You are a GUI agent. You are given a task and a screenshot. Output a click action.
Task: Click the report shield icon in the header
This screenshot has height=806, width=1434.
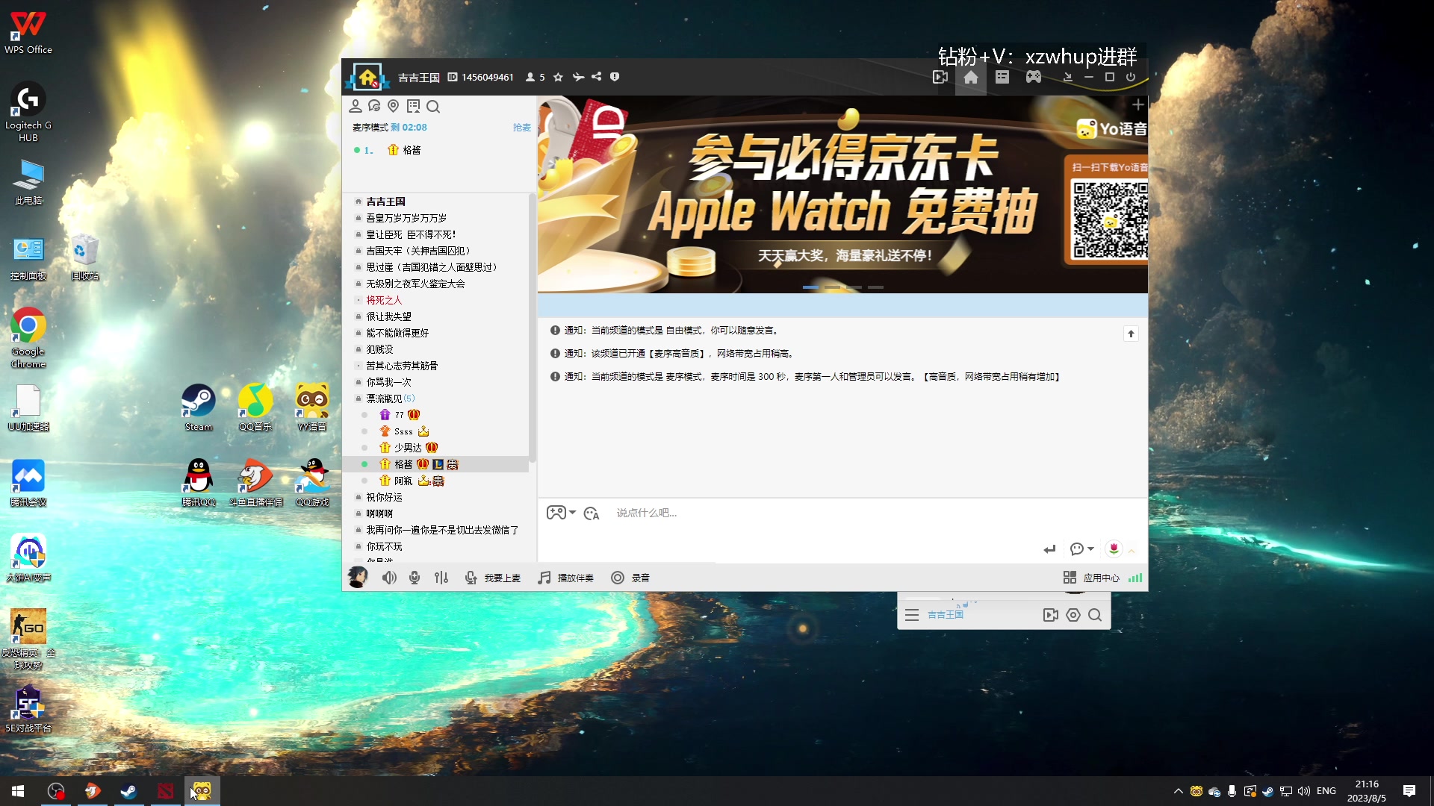tap(615, 77)
